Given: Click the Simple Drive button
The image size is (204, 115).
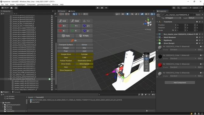Looking at the screenshot, I should [x=66, y=54].
